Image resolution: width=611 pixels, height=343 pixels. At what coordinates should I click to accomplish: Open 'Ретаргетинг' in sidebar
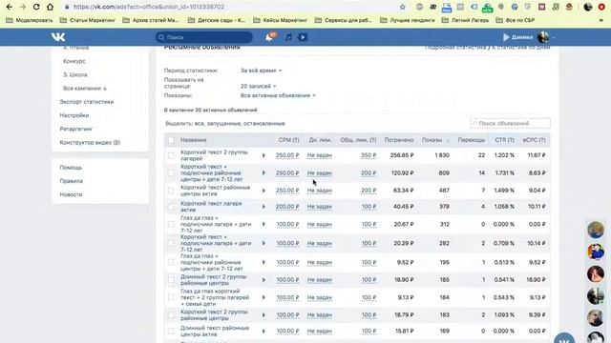[76, 129]
